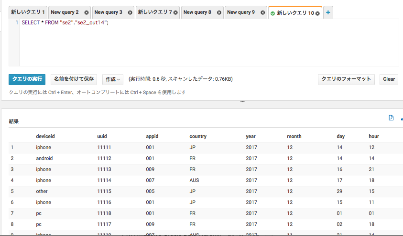This screenshot has height=236, width=403.
Task: Close the New query 8 tab
Action: click(219, 12)
